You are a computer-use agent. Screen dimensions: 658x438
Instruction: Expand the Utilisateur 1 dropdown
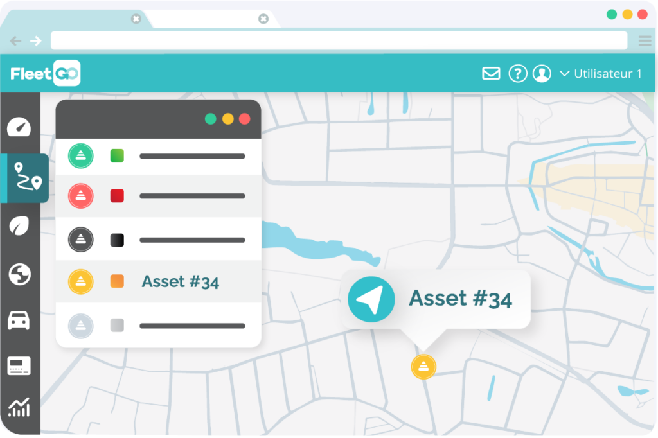(601, 74)
